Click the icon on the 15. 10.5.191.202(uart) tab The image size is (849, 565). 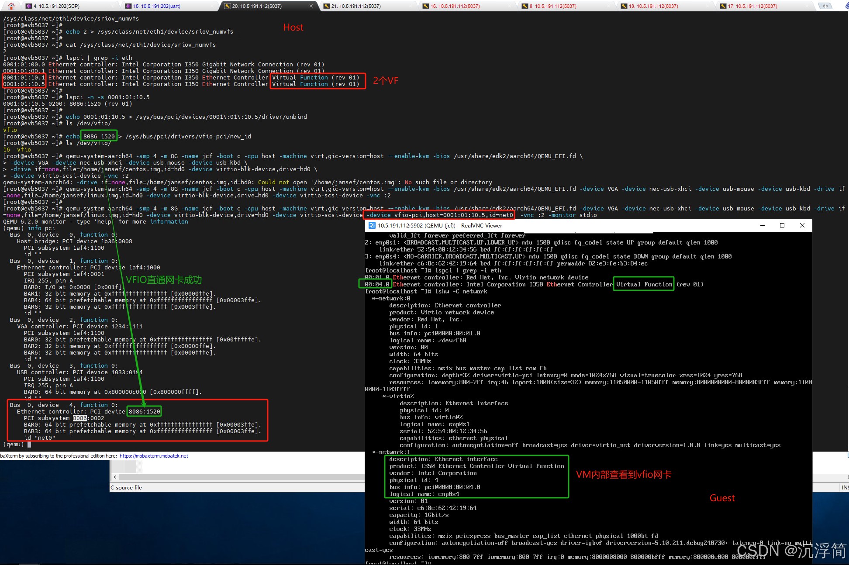click(128, 6)
